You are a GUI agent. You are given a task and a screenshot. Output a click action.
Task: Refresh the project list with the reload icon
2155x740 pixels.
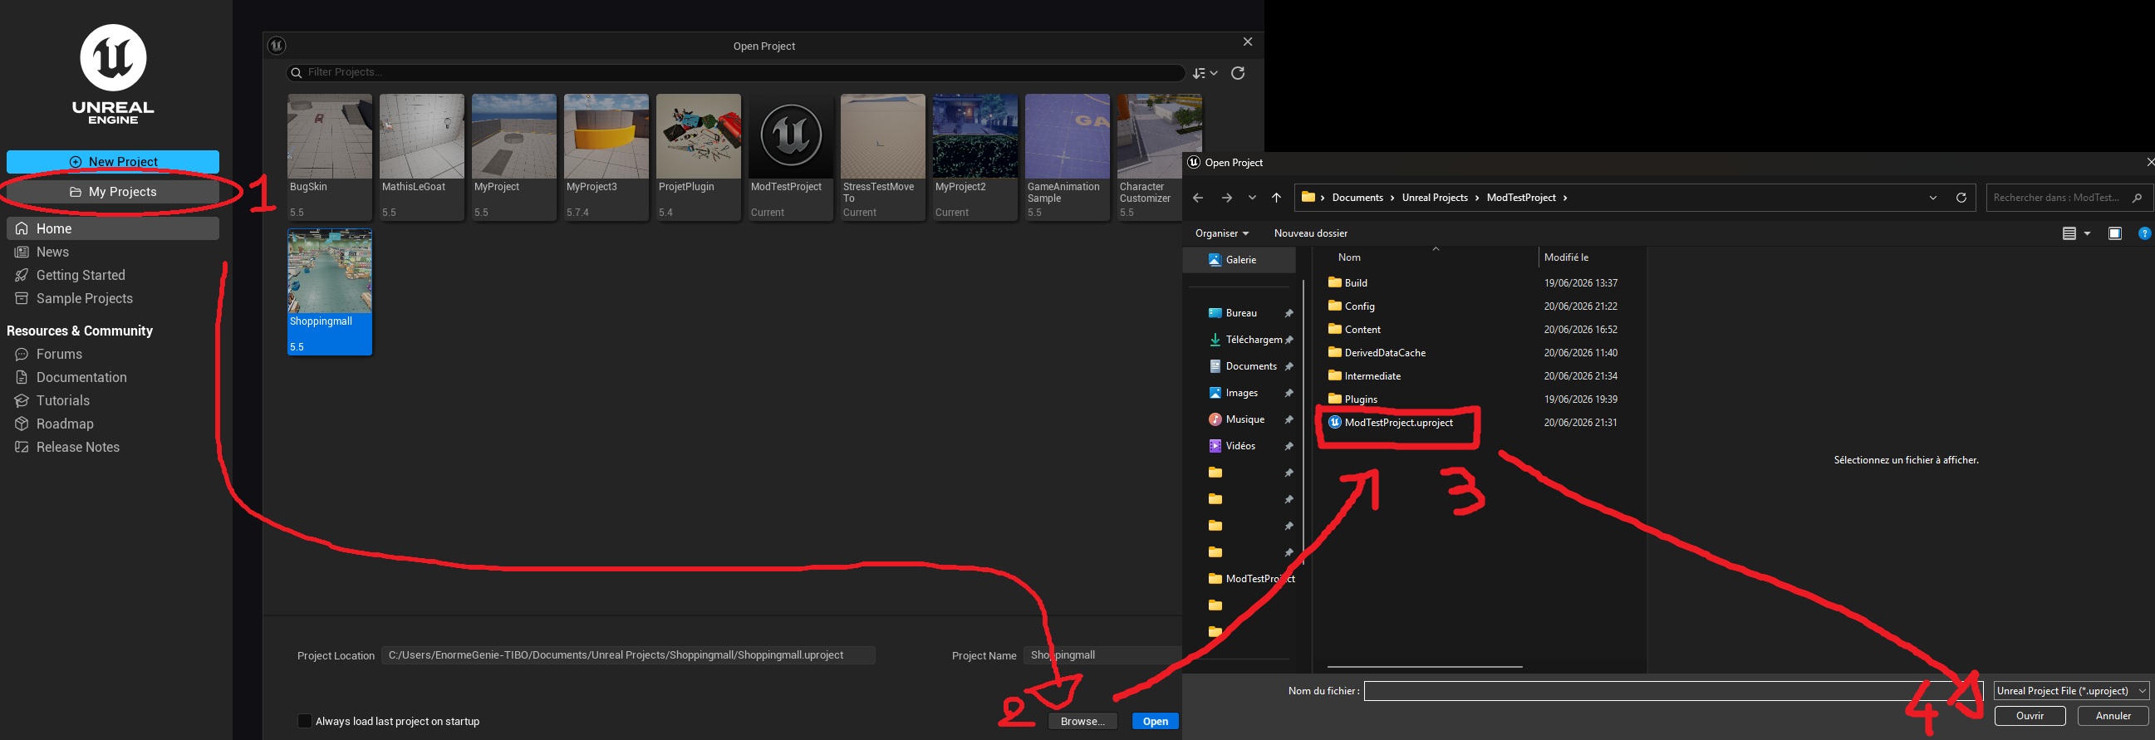tap(1237, 73)
